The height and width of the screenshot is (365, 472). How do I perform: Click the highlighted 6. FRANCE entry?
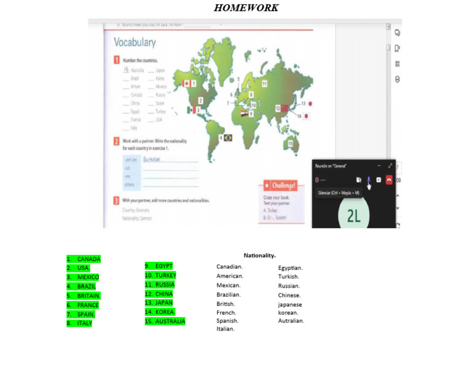click(83, 305)
